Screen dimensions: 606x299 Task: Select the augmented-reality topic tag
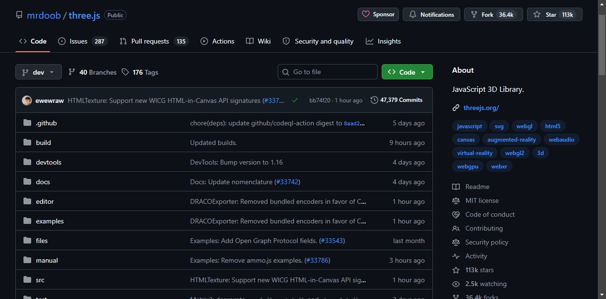coord(512,140)
